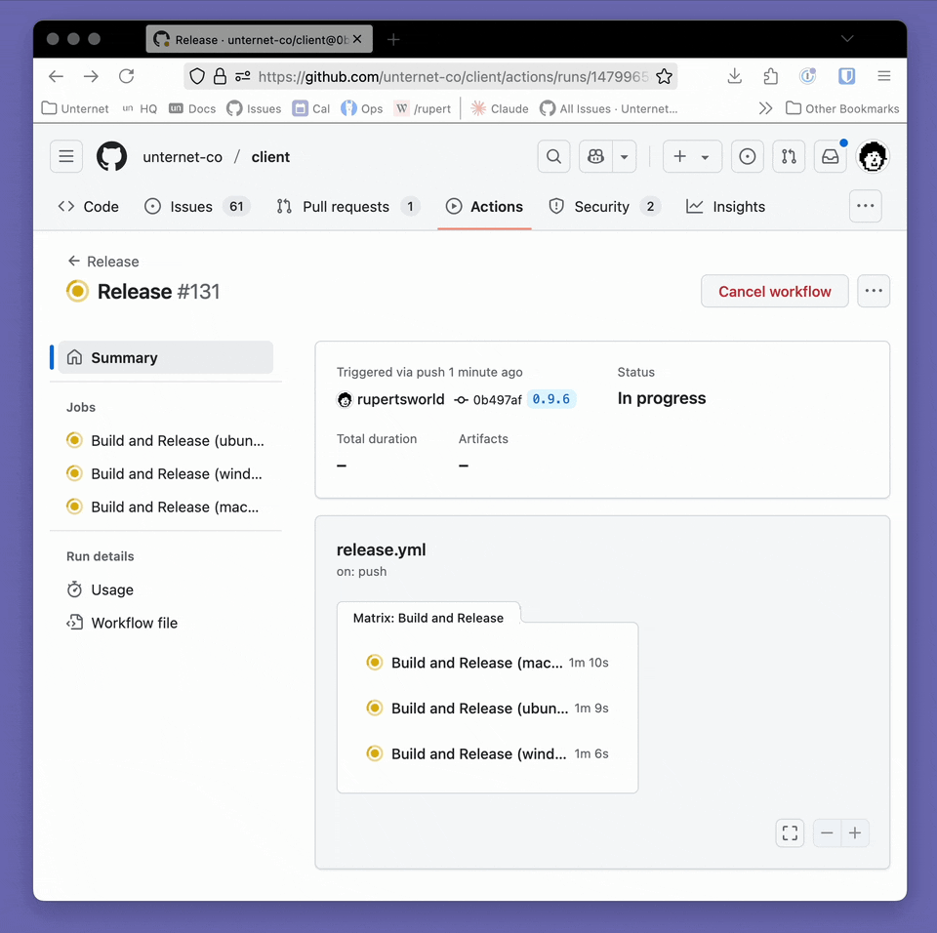937x933 pixels.
Task: Expand the Copilot dropdown arrow
Action: tap(625, 156)
